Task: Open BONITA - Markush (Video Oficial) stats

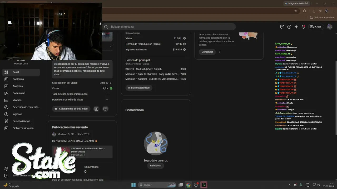Action: (156, 69)
